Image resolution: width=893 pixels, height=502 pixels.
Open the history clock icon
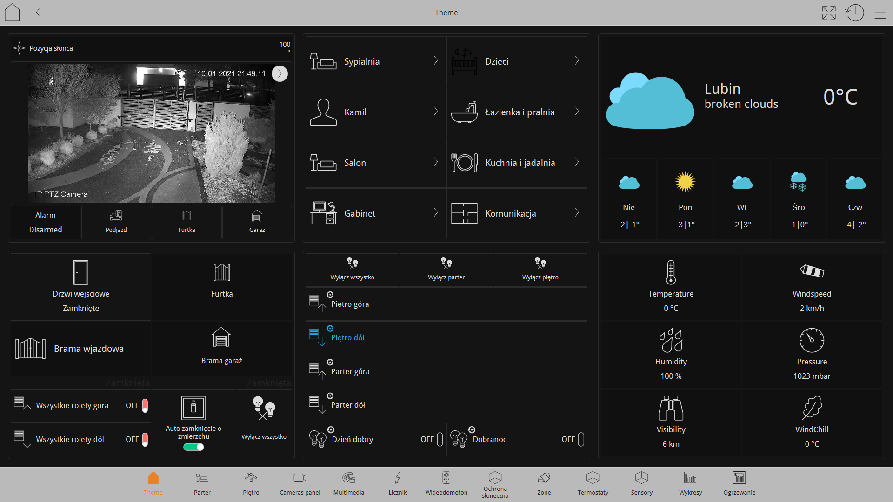(x=854, y=13)
